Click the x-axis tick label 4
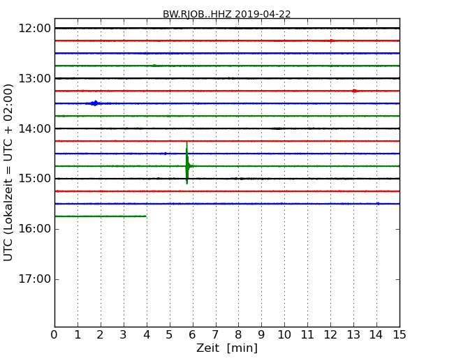This screenshot has height=363, width=454. pyautogui.click(x=147, y=335)
